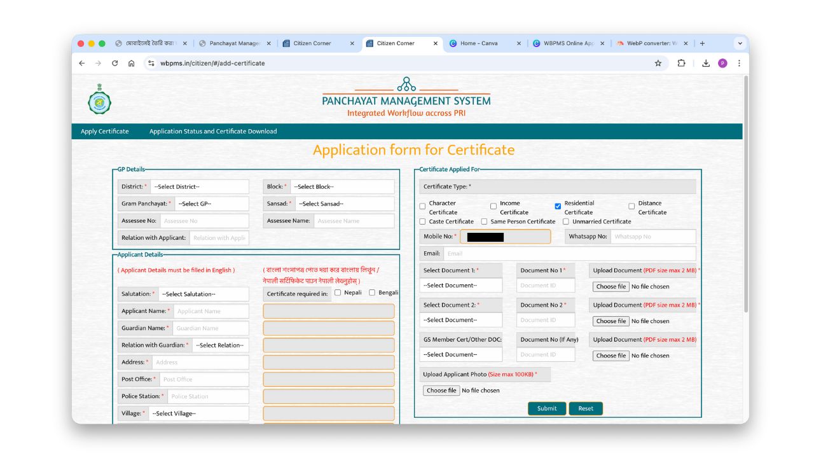Uncheck the Residential Certificate checkbox

pos(558,206)
